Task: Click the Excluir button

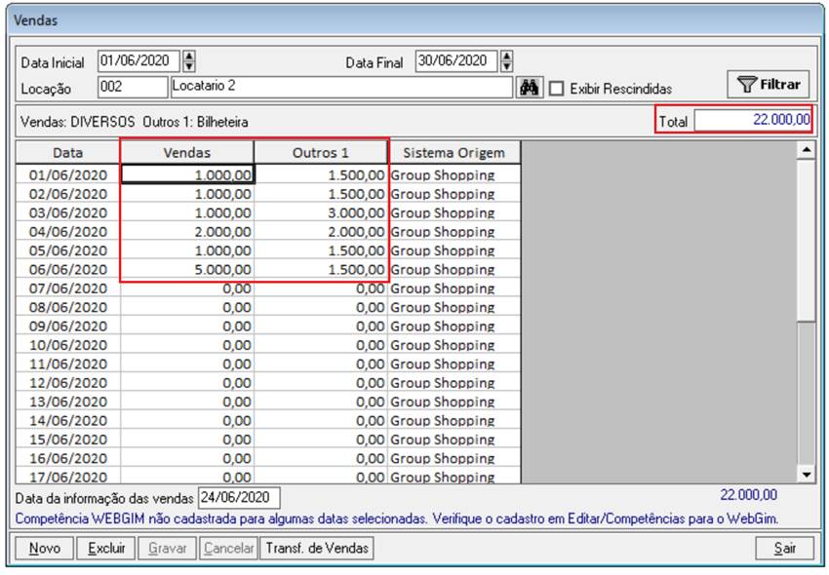Action: click(106, 548)
